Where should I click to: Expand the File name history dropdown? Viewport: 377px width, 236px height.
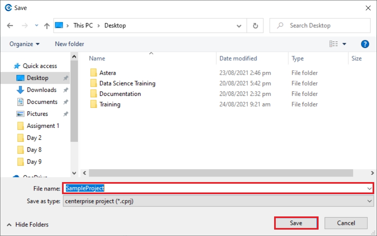tap(369, 188)
